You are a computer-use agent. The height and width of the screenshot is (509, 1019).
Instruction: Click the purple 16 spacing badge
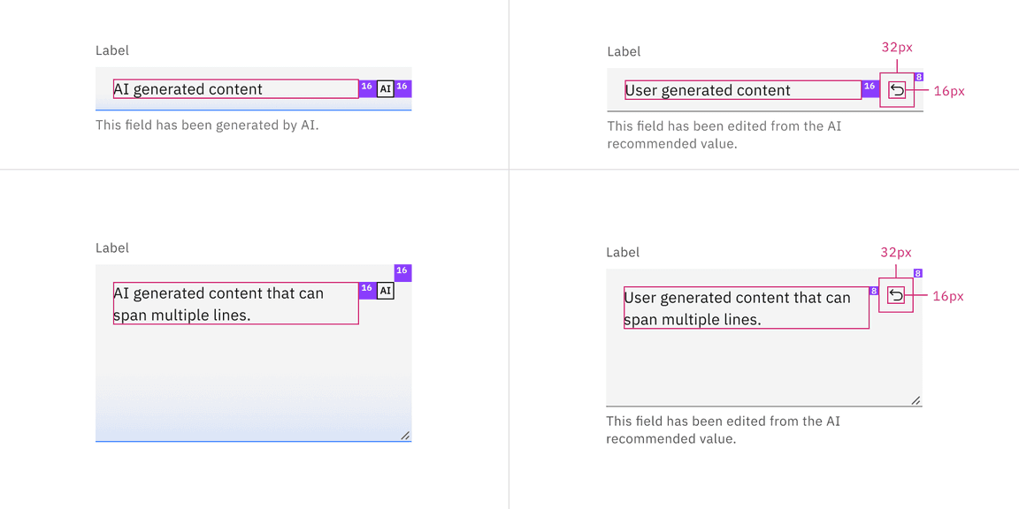click(x=366, y=87)
